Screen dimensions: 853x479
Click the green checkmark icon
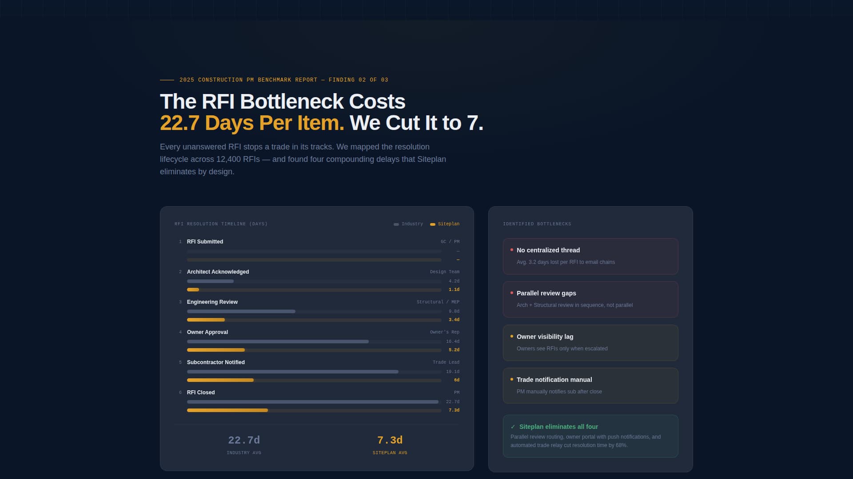513,427
